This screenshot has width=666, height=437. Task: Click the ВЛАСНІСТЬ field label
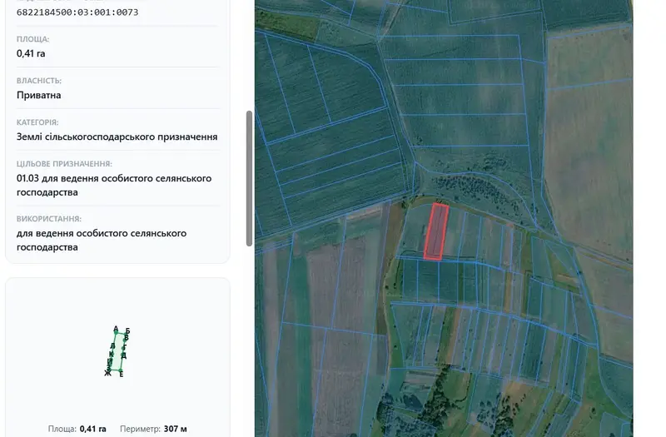pos(39,81)
